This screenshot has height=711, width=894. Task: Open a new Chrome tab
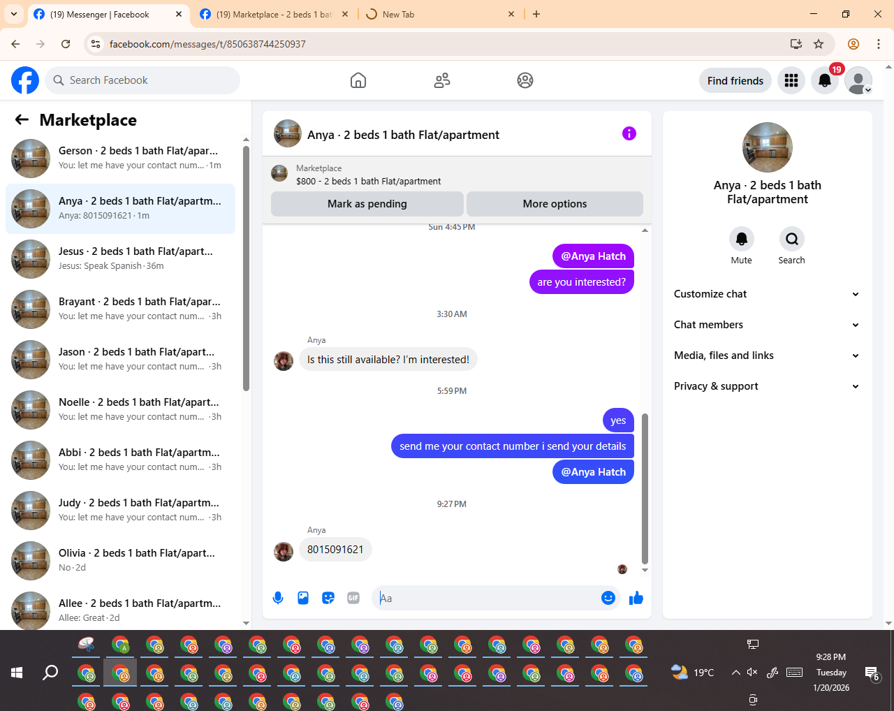tap(536, 14)
